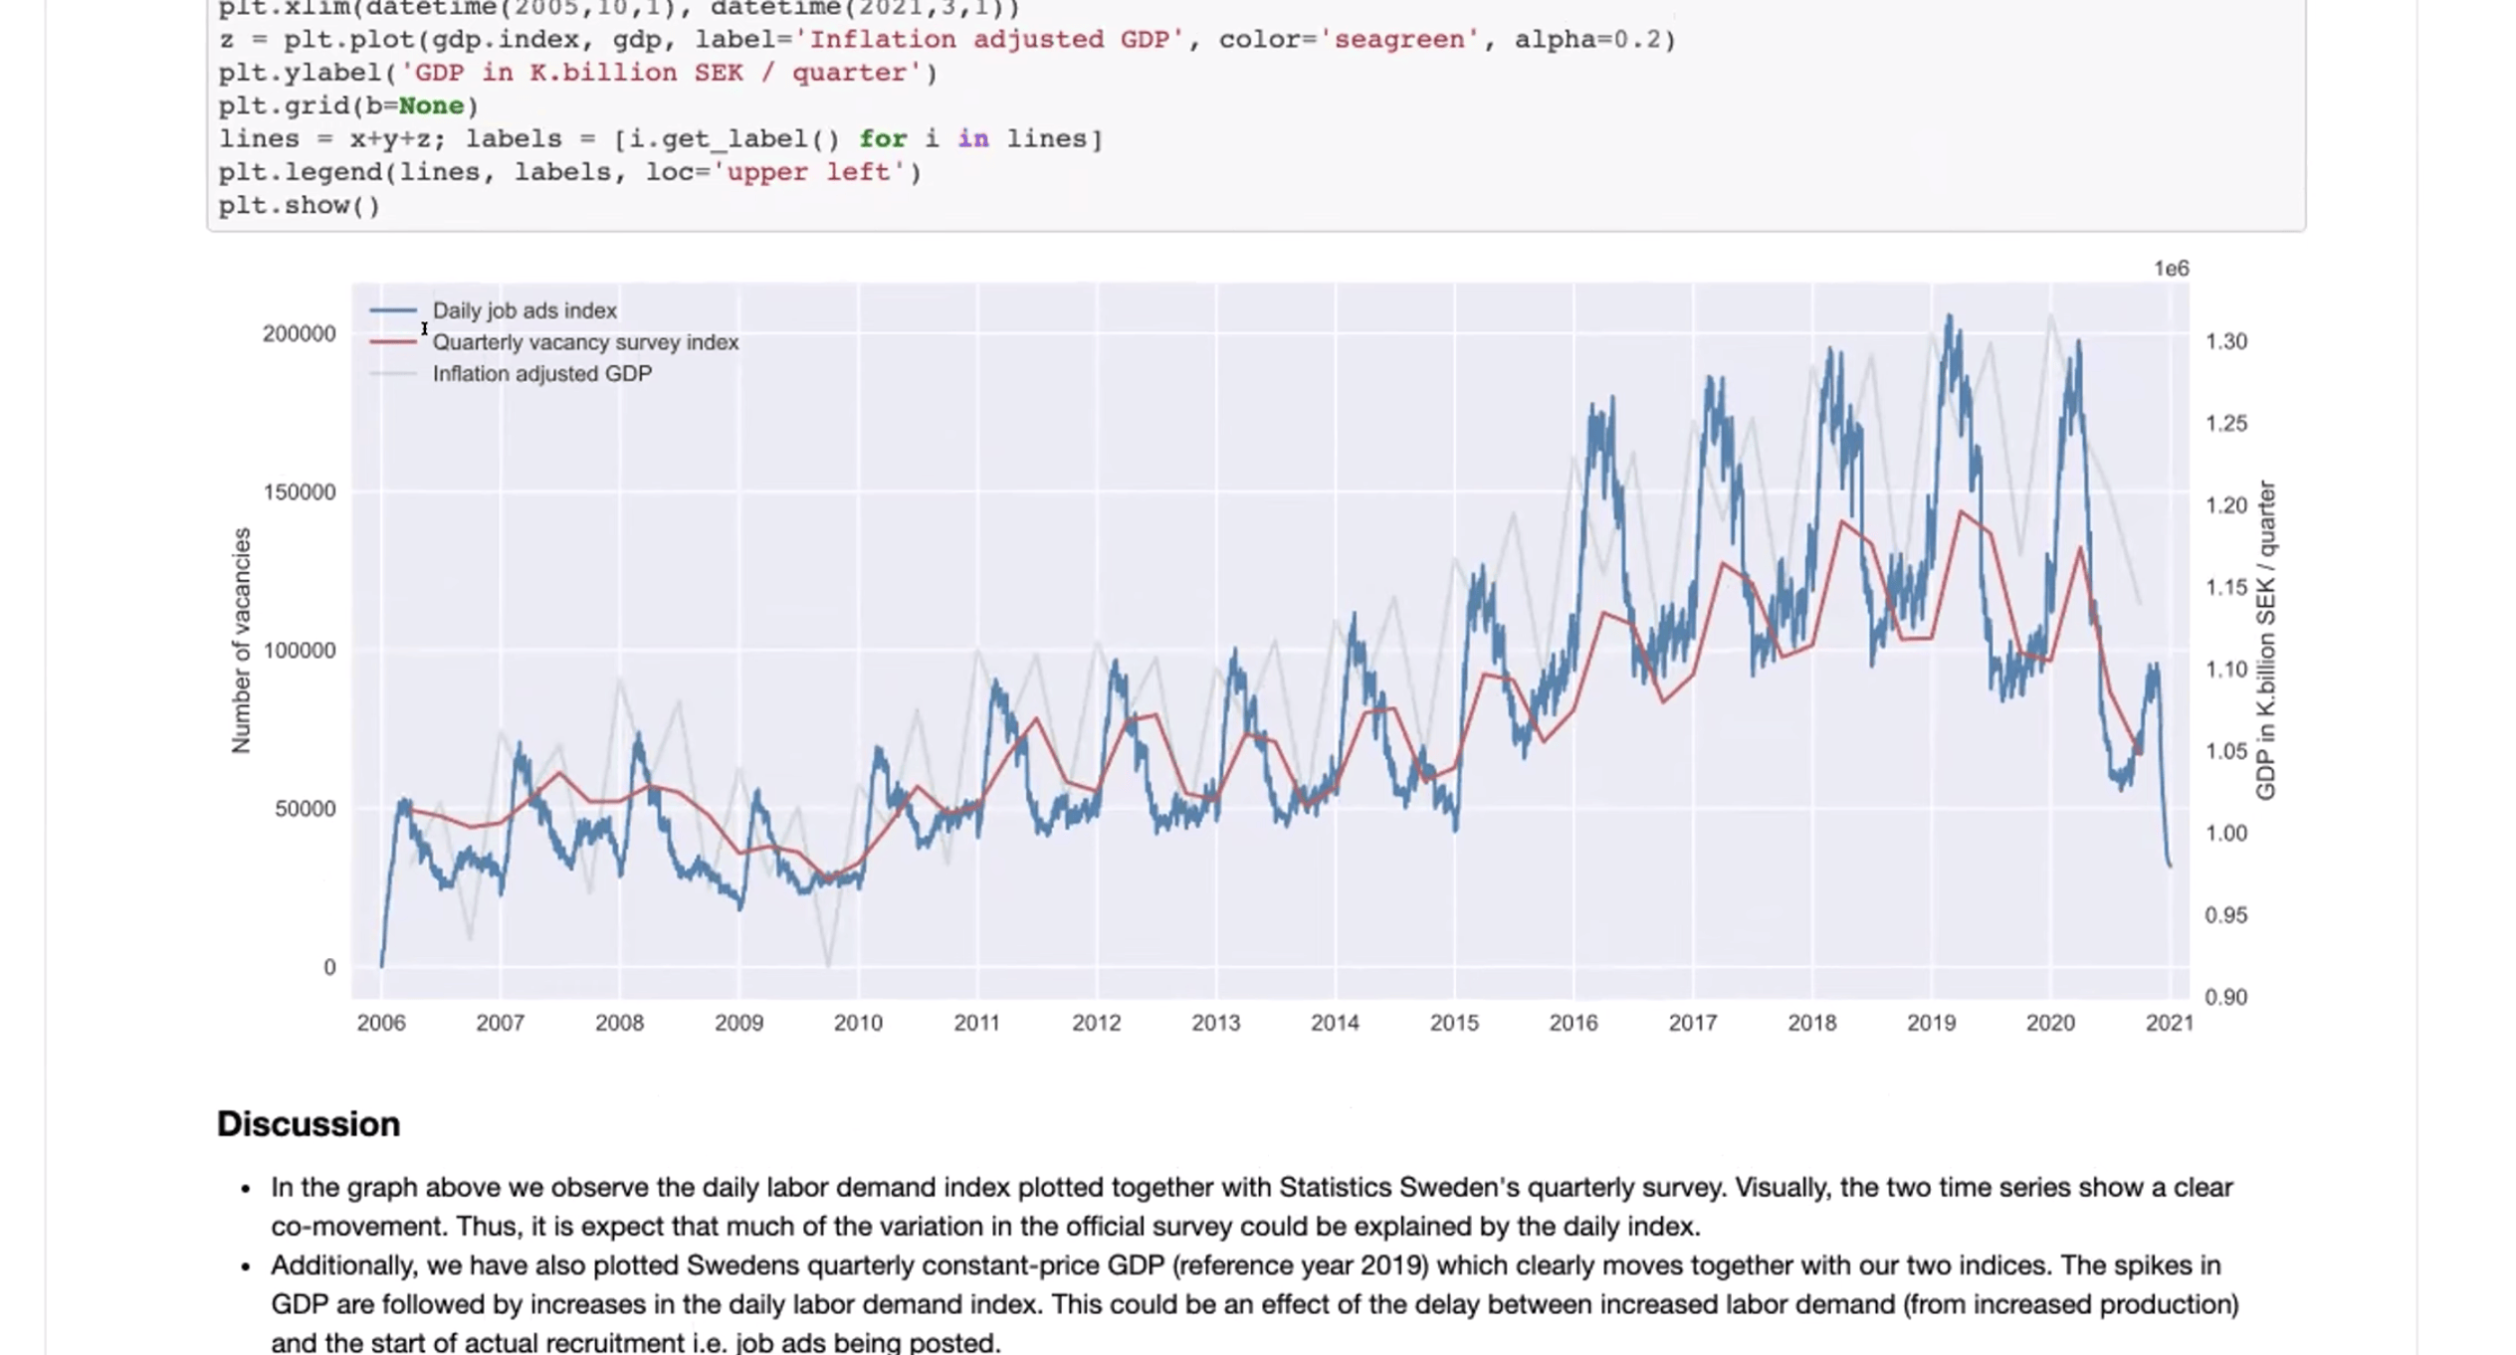Click the blue Daily job ads legend line
The width and height of the screenshot is (2516, 1355).
coord(393,311)
